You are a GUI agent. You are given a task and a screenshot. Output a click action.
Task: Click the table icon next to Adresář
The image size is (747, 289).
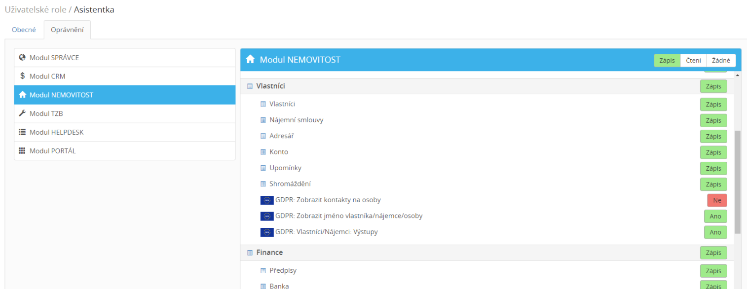[x=263, y=136]
